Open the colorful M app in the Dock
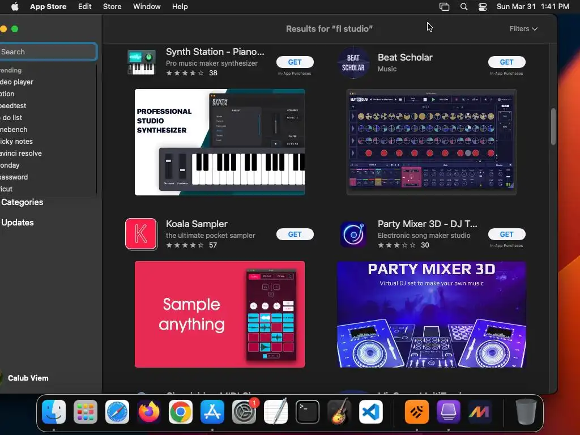Viewport: 580px width, 435px height. tap(480, 412)
